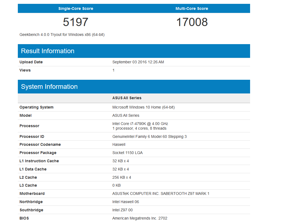Select the Socket 1150 LGA value
This screenshot has width=300, height=222.
pos(128,153)
